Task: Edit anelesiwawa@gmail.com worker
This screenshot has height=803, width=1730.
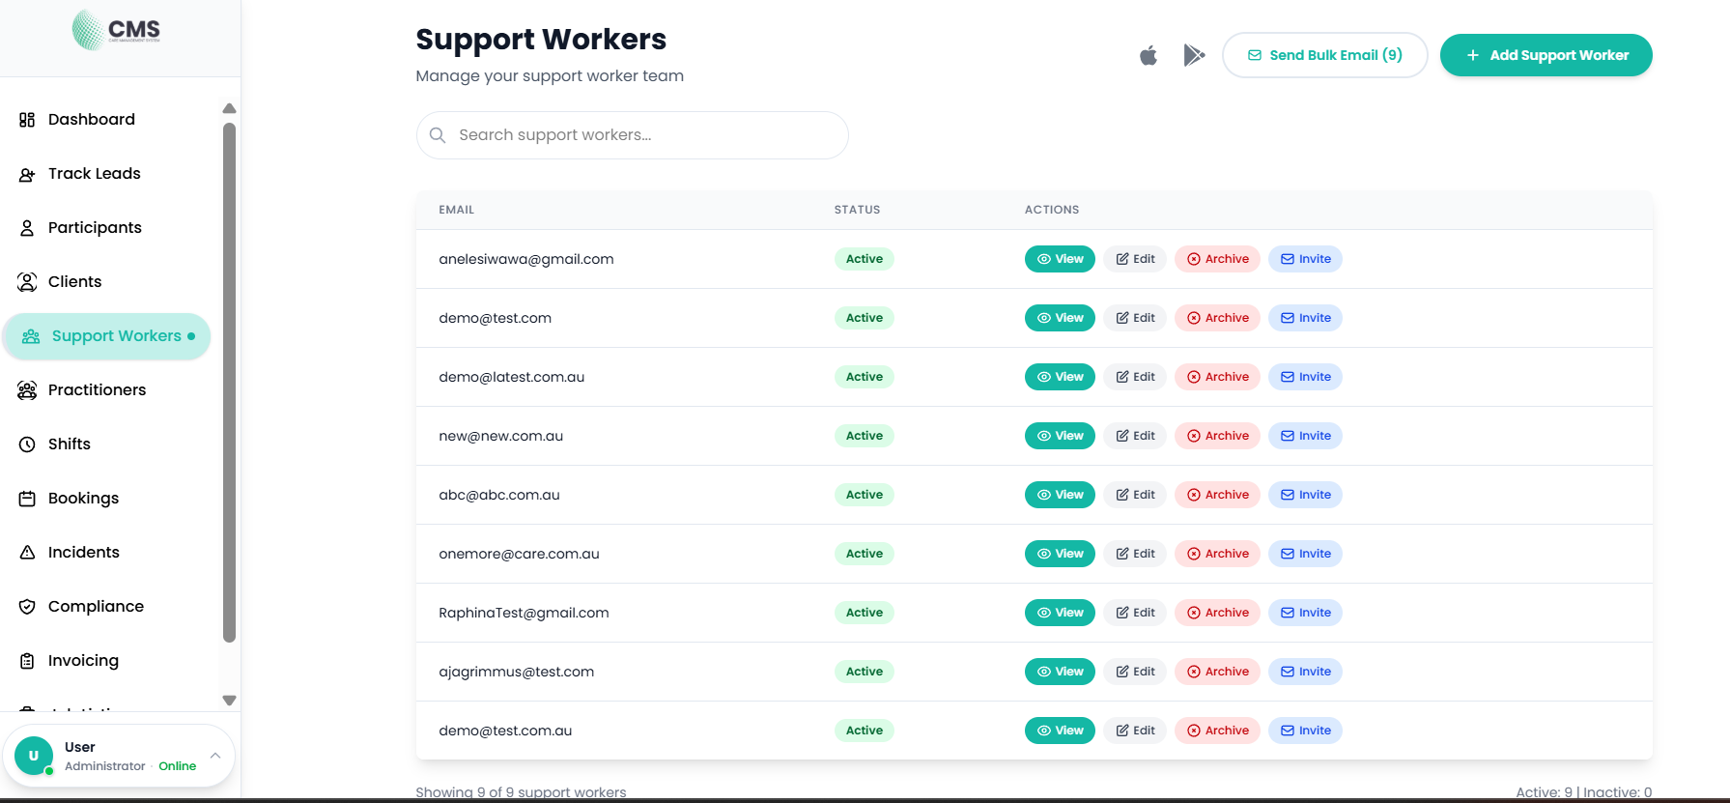Action: pos(1135,259)
